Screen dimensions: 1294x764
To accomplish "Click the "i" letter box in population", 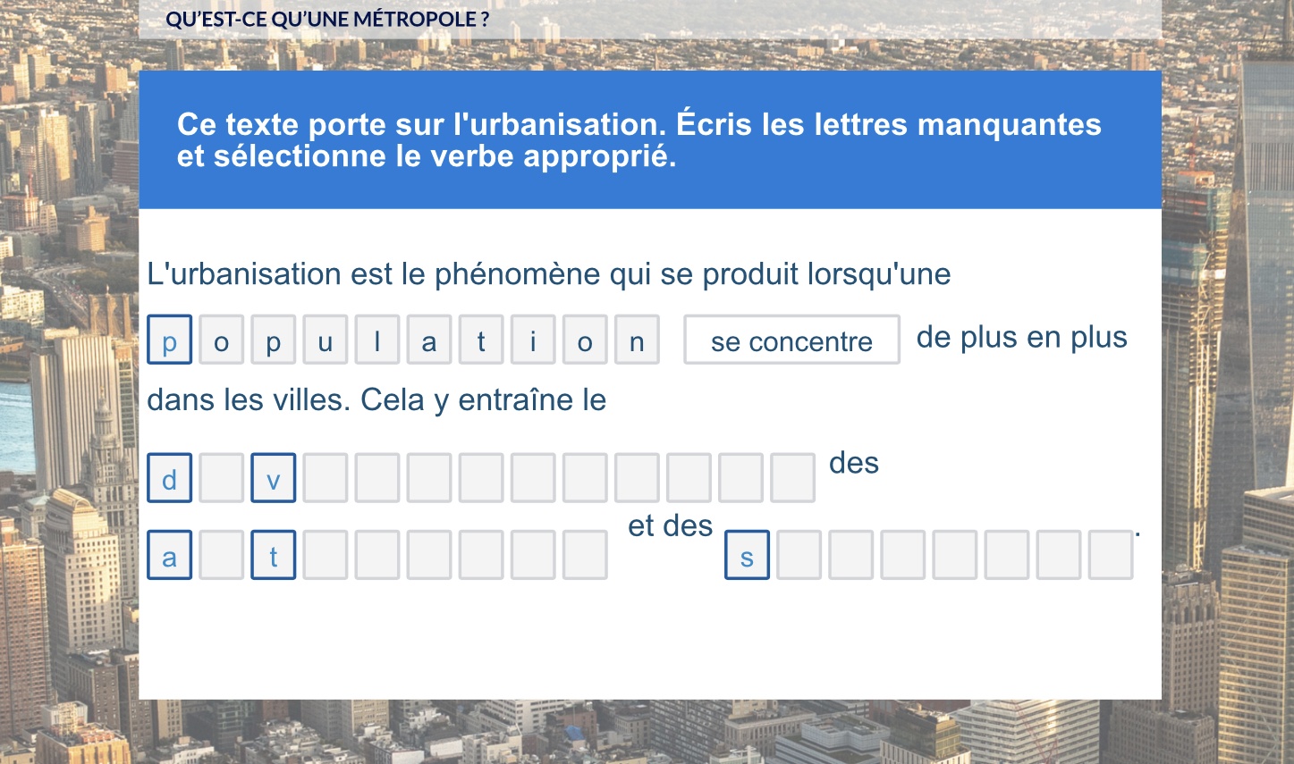I will pyautogui.click(x=533, y=340).
